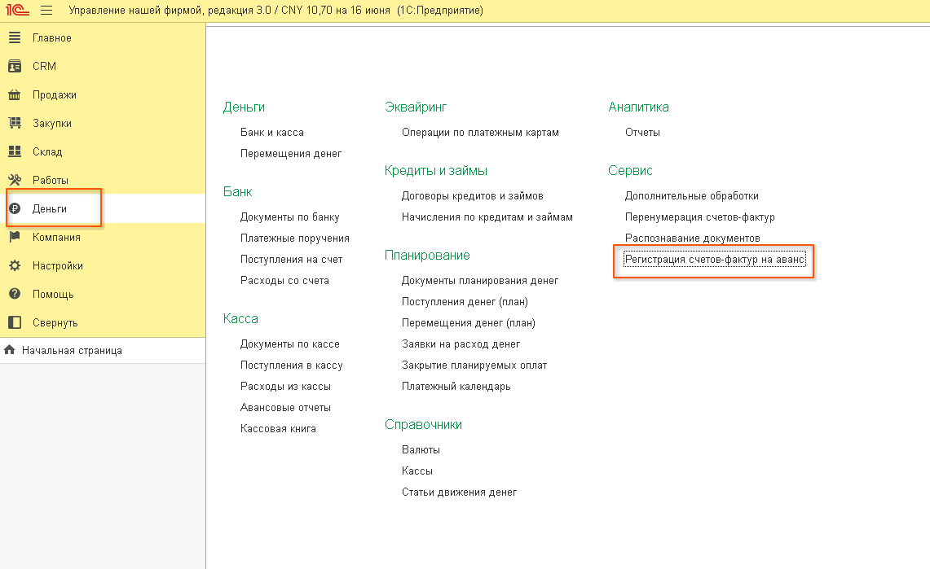Open the hamburger menu in title bar
This screenshot has height=569, width=930.
click(46, 10)
